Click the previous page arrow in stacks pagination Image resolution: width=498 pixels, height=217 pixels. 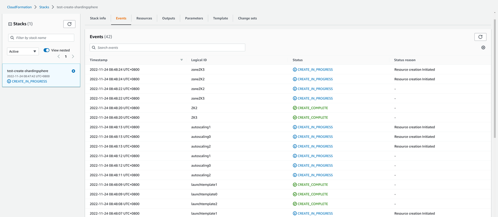(x=59, y=56)
